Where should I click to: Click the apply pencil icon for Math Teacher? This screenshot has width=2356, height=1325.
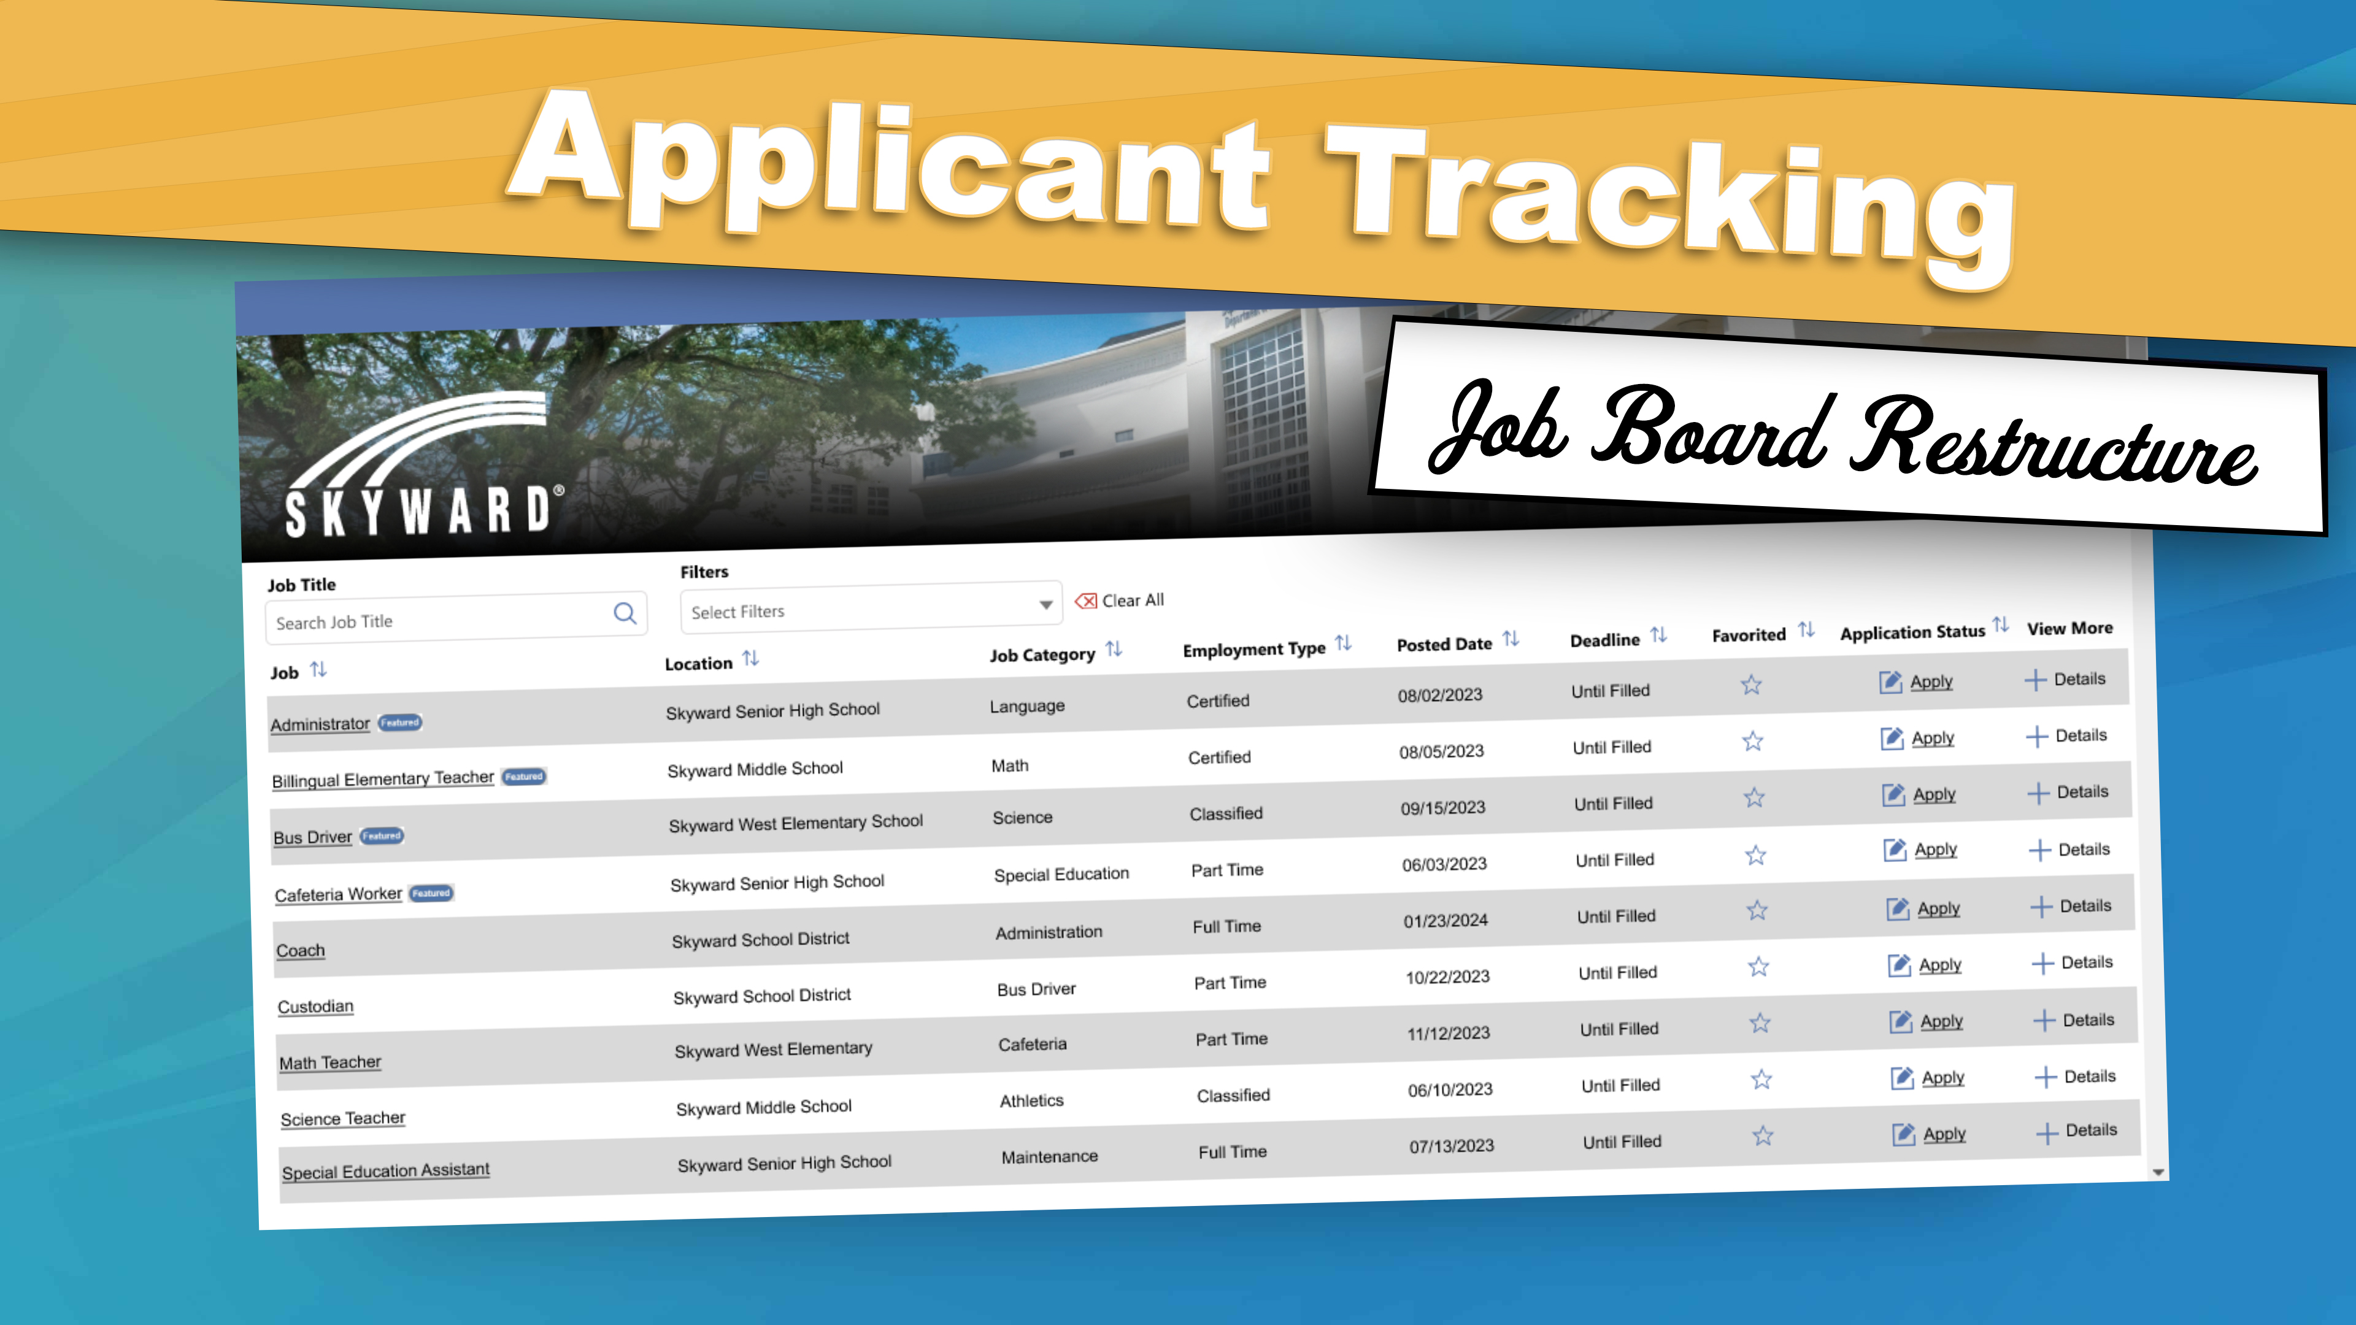[x=1901, y=1021]
